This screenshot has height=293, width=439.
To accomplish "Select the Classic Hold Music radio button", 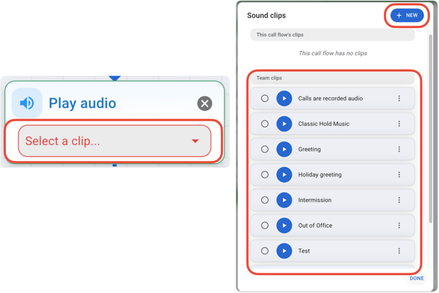I will [265, 124].
